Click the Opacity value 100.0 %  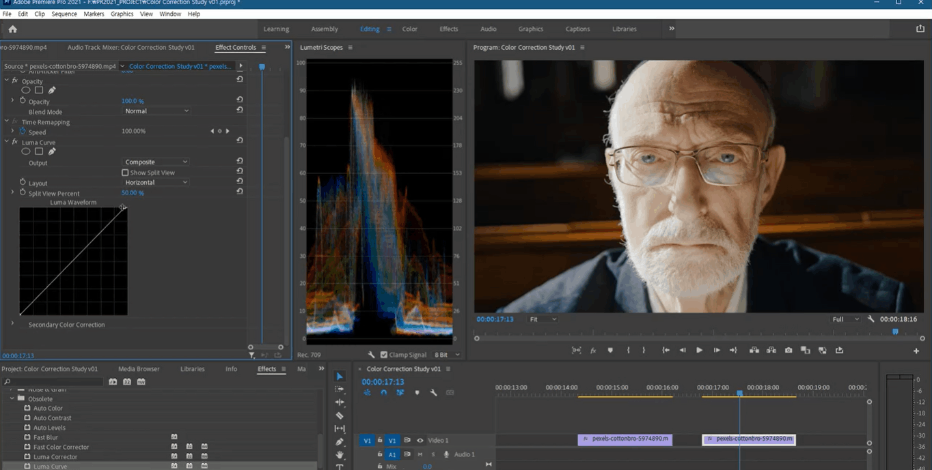[133, 101]
